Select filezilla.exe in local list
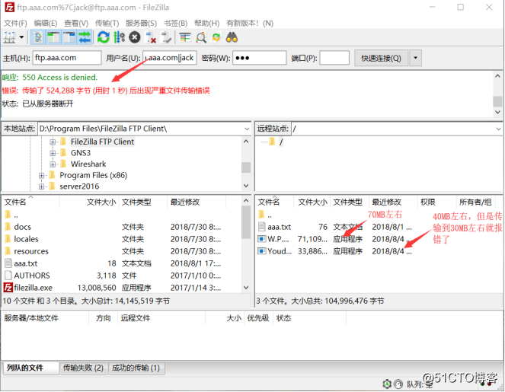The width and height of the screenshot is (505, 392). 33,288
